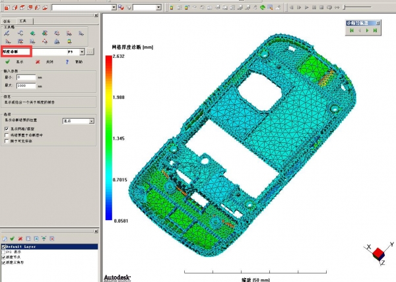Click the green expand icon in layers toolbar
396x282 pixels.
coord(44,239)
